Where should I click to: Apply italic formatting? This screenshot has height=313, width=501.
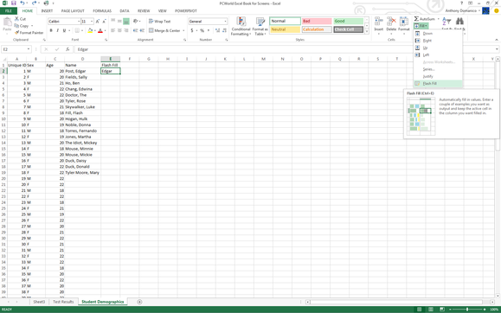pyautogui.click(x=57, y=30)
